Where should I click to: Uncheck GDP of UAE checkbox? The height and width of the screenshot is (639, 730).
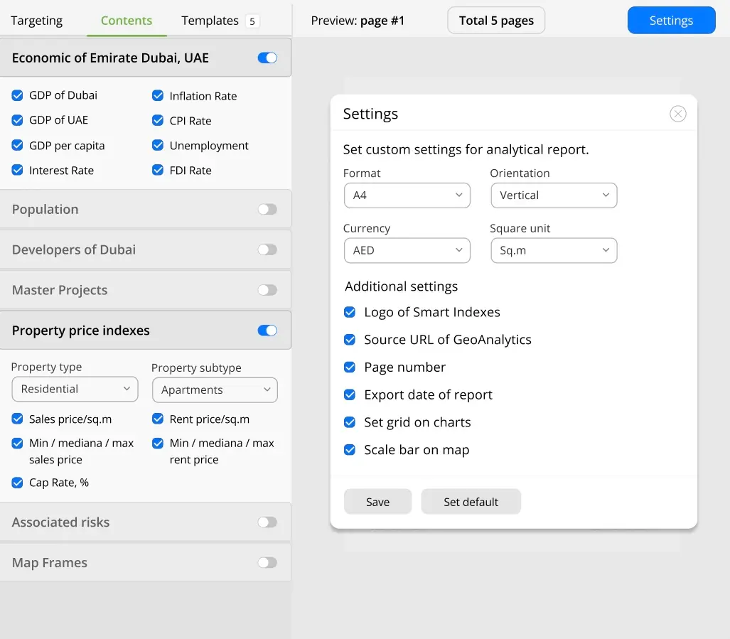tap(17, 120)
